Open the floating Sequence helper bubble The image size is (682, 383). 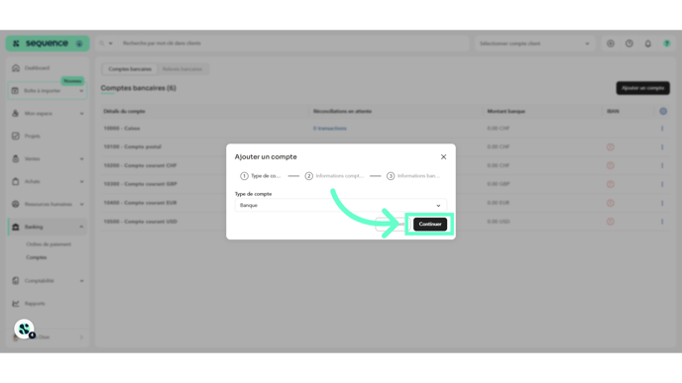(24, 329)
